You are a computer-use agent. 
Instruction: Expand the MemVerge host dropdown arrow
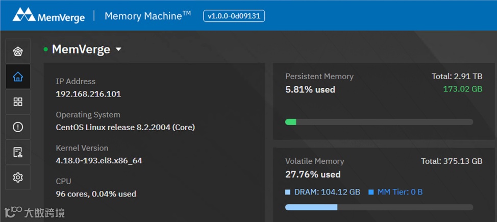(118, 50)
